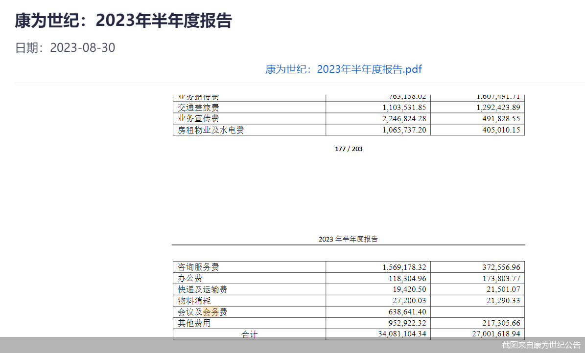Click the value 638,641.40
This screenshot has height=353, width=585.
407,311
